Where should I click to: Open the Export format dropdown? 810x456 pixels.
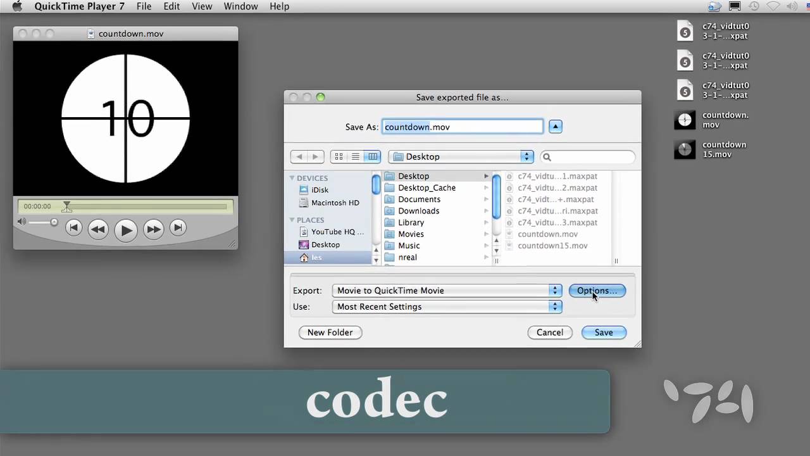447,291
